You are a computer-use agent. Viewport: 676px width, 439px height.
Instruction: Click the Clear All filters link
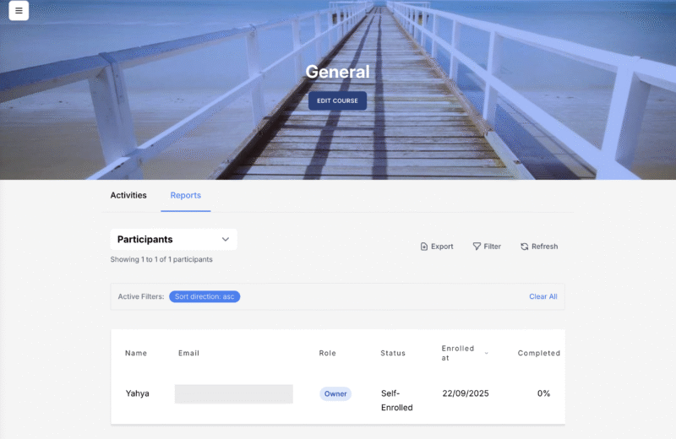542,296
